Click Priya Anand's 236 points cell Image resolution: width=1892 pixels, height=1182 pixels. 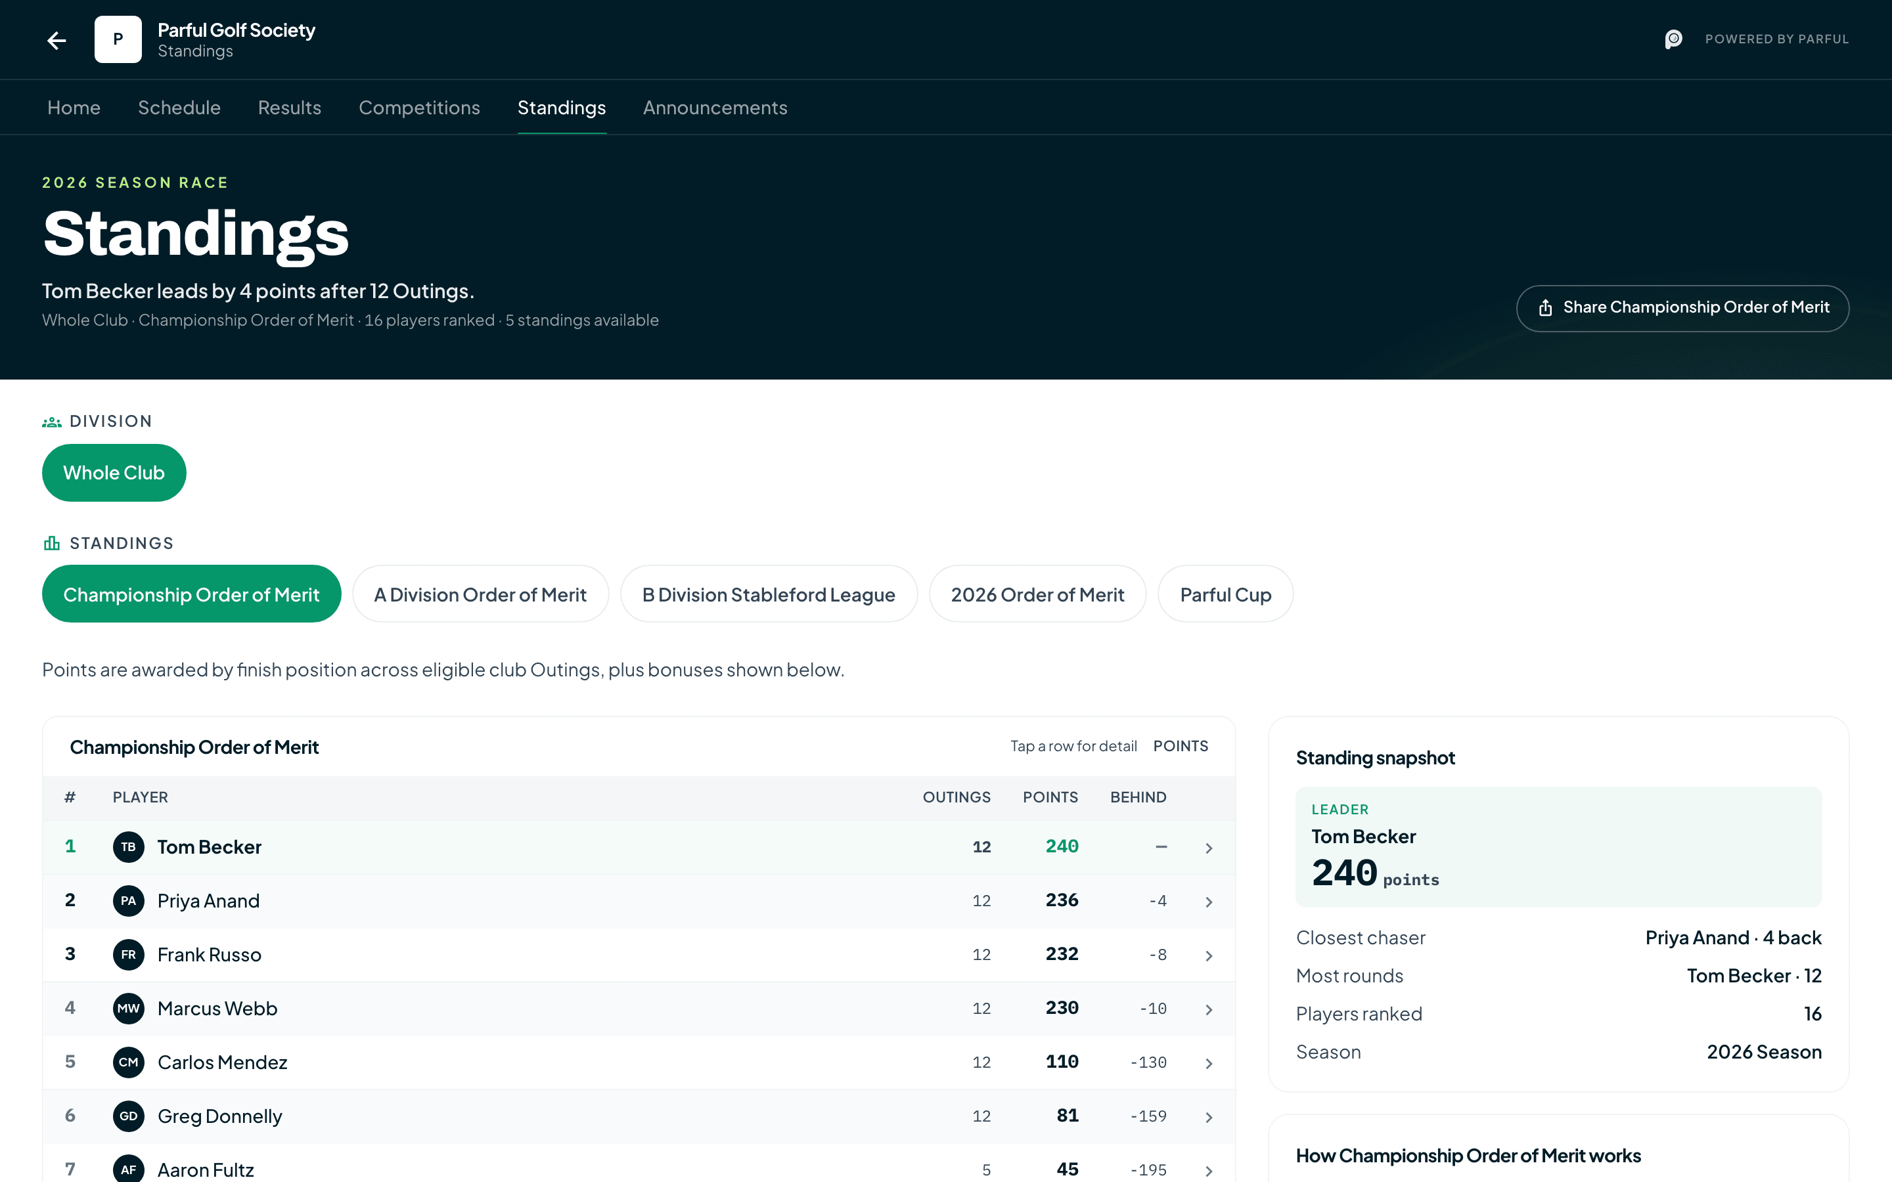pyautogui.click(x=1062, y=900)
